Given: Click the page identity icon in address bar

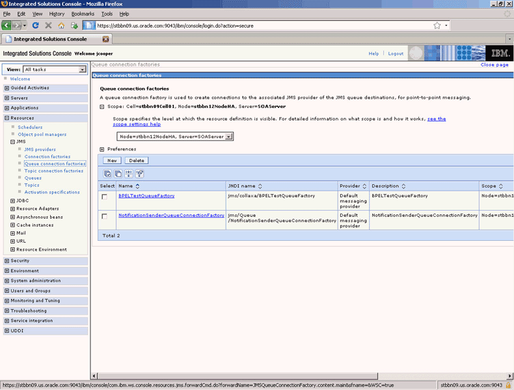Looking at the screenshot, I should pos(89,25).
